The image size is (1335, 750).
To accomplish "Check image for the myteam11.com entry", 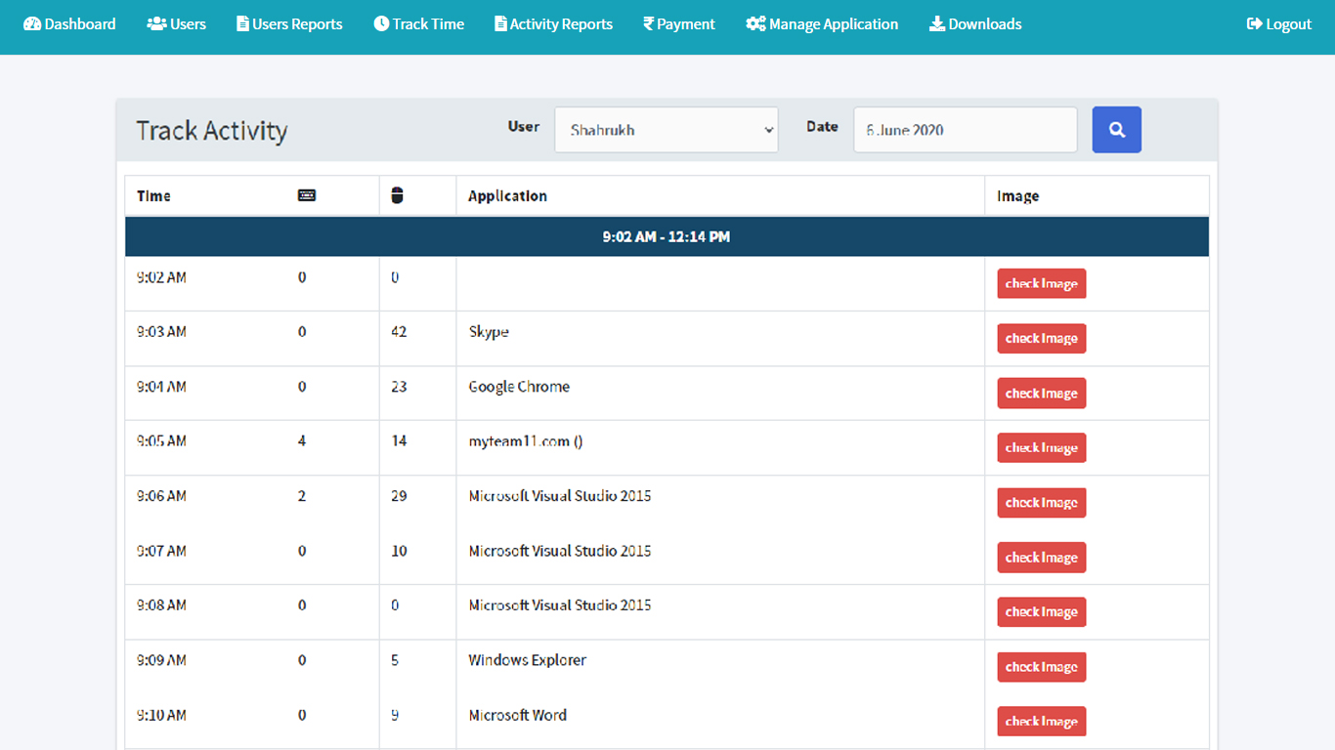I will [1041, 448].
